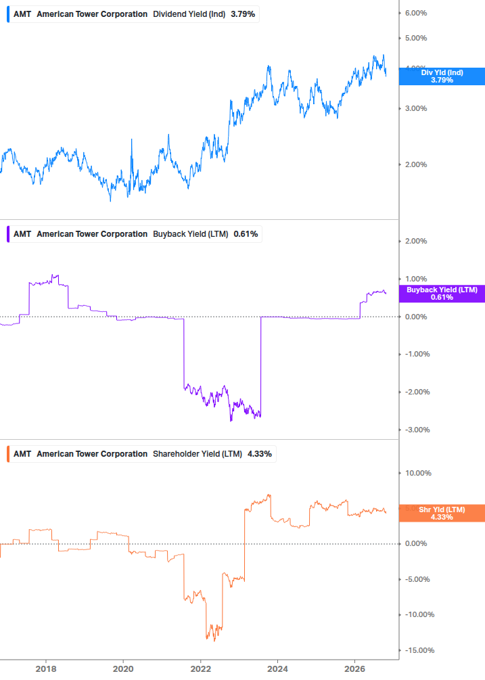Click the -2.00% tick in the buyback yield pane
Image resolution: width=485 pixels, height=680 pixels.
[x=417, y=392]
